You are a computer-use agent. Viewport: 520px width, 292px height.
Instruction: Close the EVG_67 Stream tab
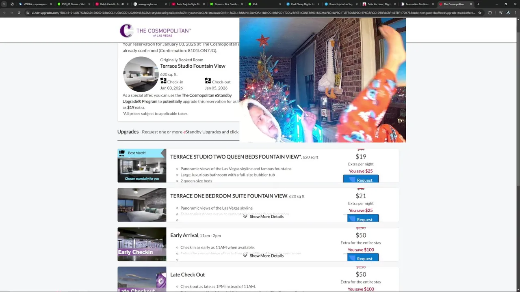89,4
